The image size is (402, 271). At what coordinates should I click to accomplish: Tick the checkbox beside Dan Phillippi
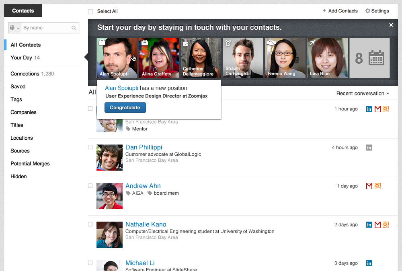point(90,147)
